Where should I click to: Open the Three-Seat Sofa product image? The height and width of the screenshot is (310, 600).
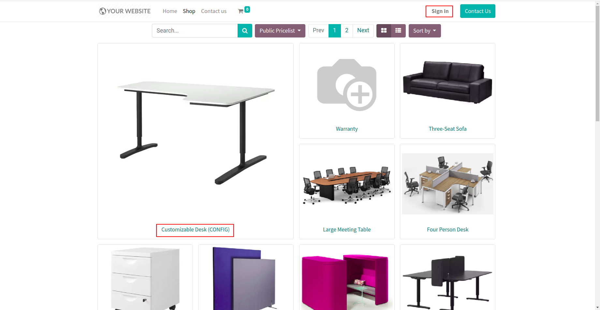pos(447,83)
